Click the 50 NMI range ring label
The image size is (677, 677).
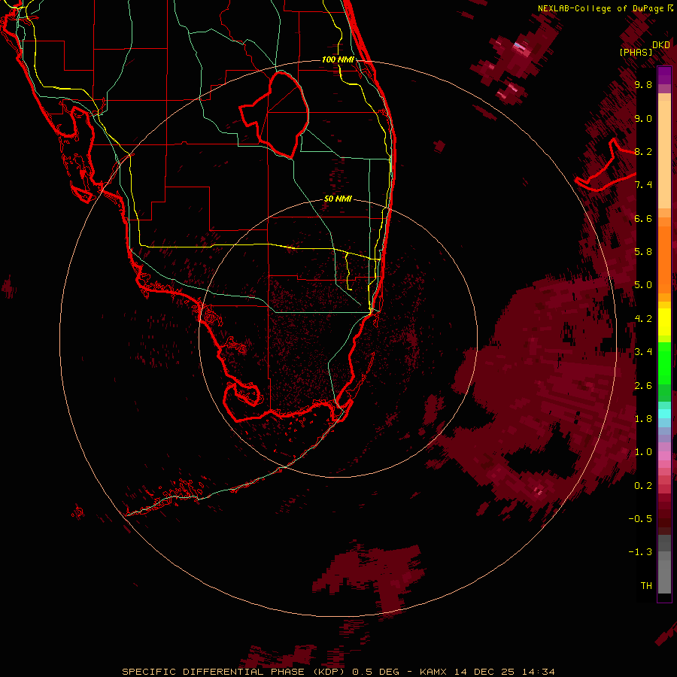click(x=338, y=199)
